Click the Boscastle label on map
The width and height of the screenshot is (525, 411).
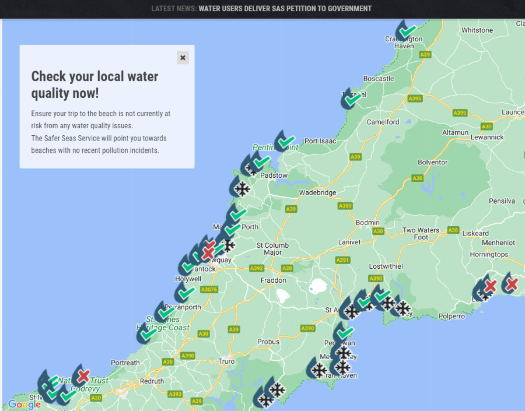coord(379,79)
